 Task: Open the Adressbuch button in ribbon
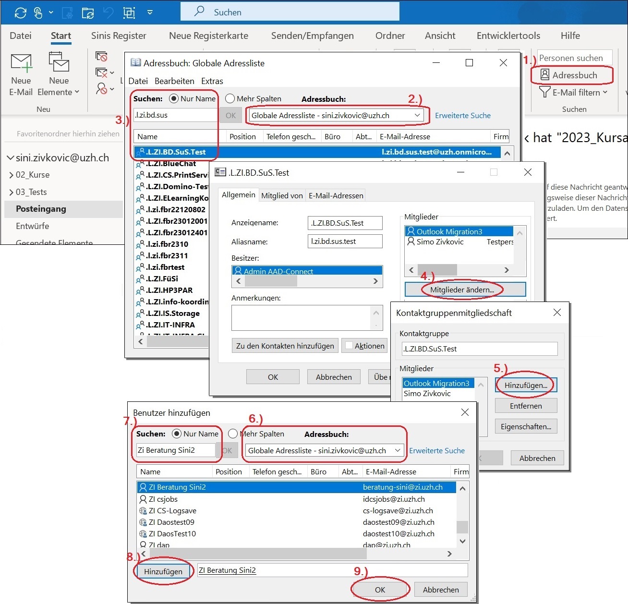pos(569,75)
